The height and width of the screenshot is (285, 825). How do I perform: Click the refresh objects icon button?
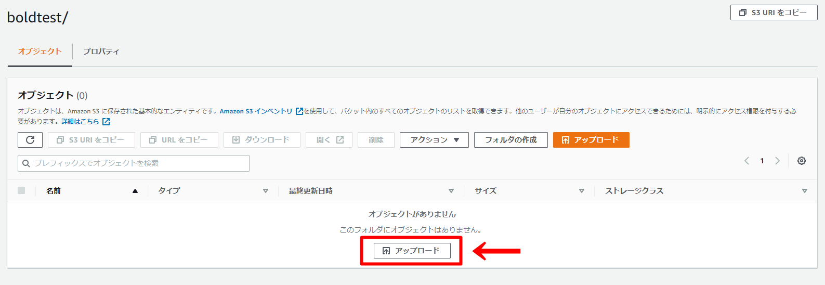coord(30,140)
